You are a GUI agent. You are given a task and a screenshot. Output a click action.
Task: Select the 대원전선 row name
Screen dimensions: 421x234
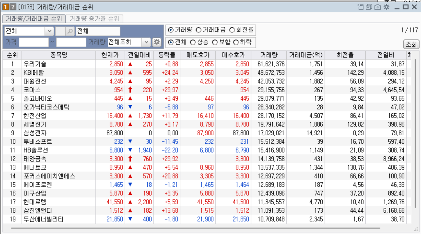click(35, 81)
